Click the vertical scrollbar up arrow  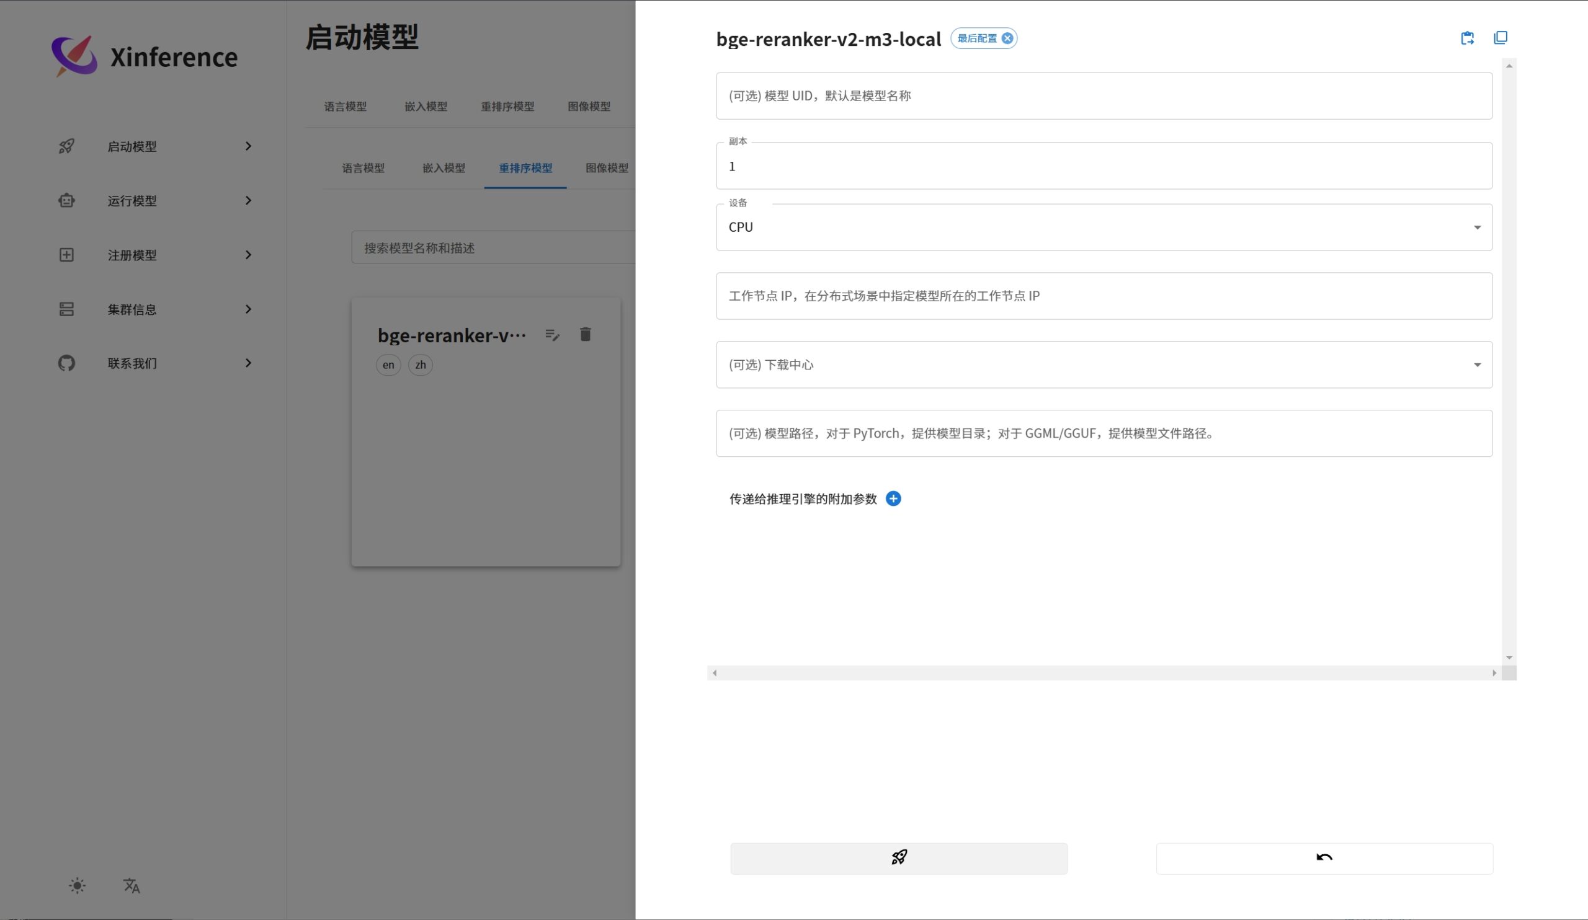[x=1509, y=66]
